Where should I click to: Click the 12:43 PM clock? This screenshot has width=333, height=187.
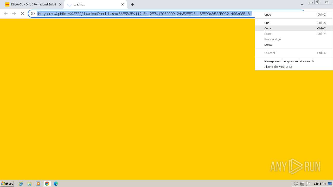320,184
